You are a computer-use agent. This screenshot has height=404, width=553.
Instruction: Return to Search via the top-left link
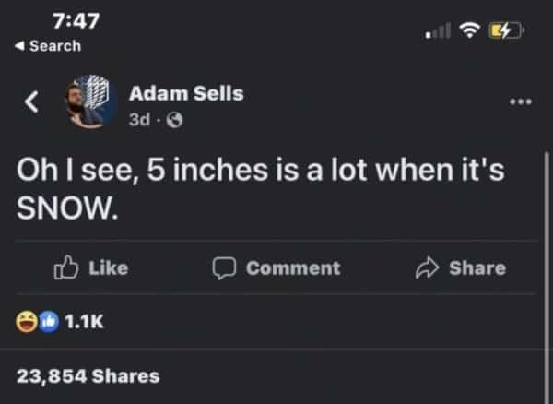pos(51,45)
